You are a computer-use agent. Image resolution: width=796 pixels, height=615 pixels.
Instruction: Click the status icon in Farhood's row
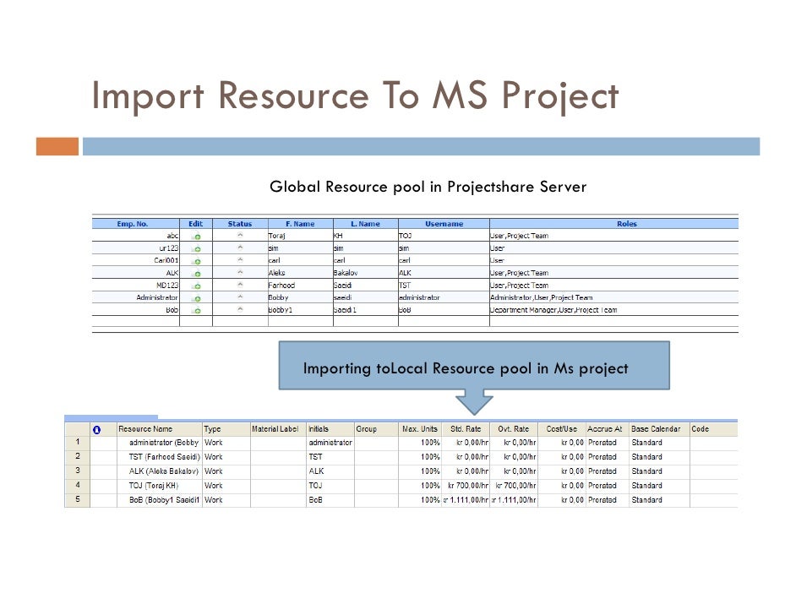pyautogui.click(x=240, y=285)
